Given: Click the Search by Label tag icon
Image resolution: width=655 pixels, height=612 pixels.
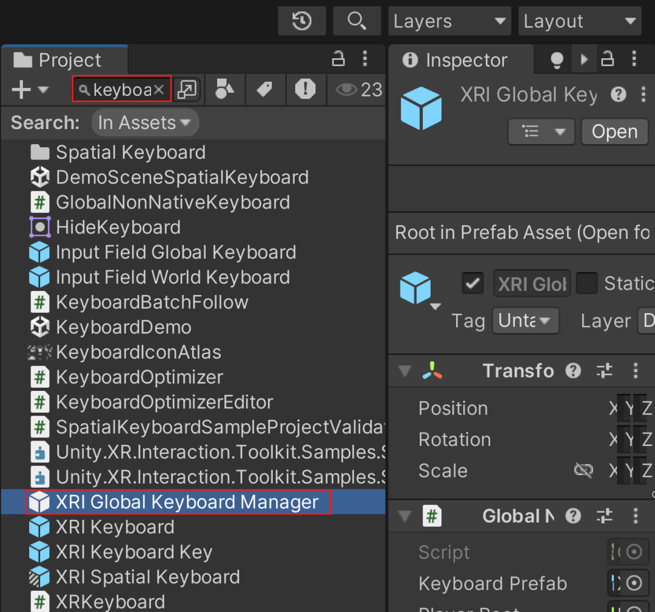Looking at the screenshot, I should 265,89.
